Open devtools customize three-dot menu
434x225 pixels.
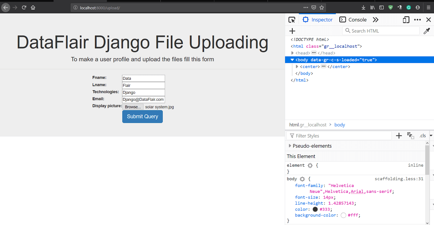pos(417,20)
